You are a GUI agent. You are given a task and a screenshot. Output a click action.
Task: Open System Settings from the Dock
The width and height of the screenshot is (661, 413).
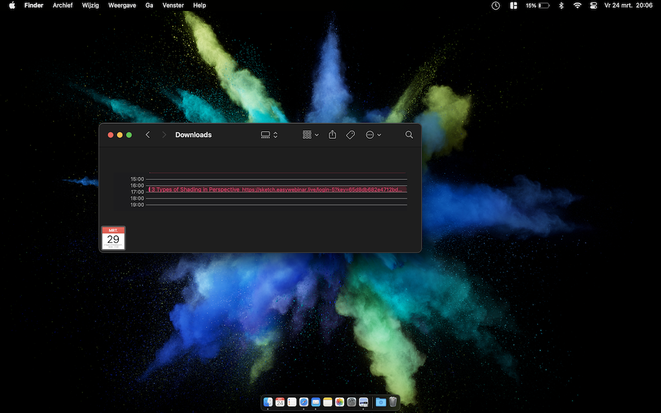352,402
